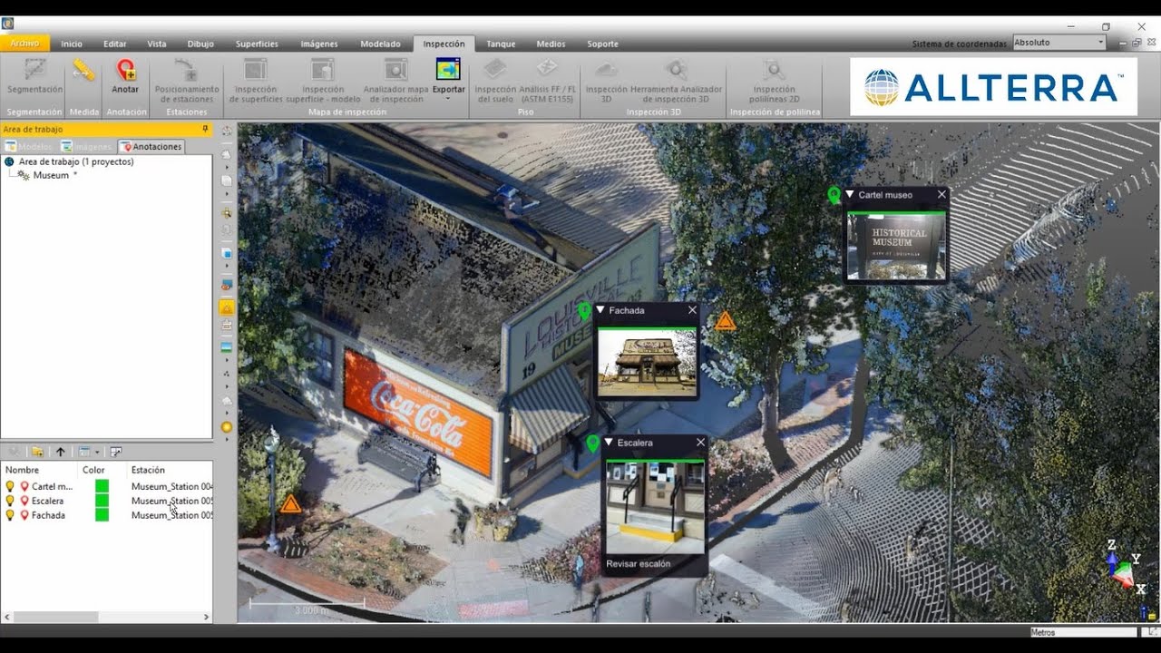The width and height of the screenshot is (1161, 653).
Task: Select the Anotaciones panel tab
Action: pos(151,146)
